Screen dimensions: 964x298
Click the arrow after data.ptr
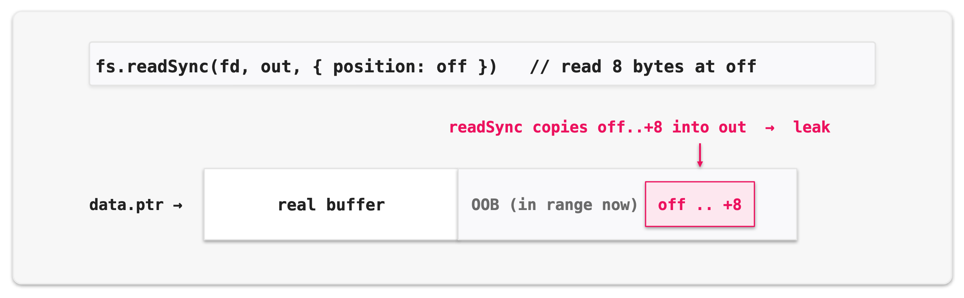(x=178, y=205)
